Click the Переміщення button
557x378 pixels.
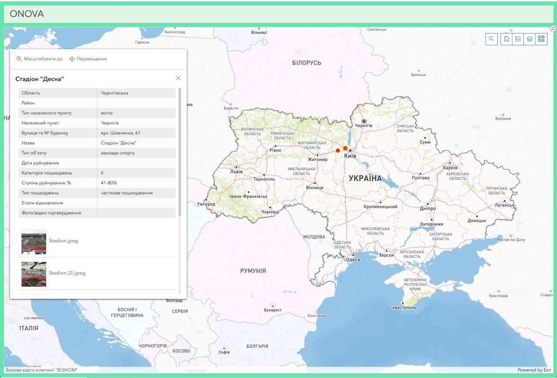pyautogui.click(x=88, y=59)
